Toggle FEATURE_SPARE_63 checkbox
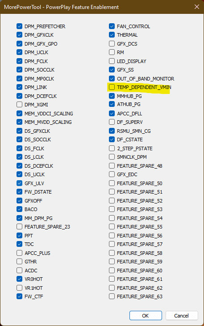Image resolution: width=204 pixels, height=326 pixels. click(x=112, y=296)
